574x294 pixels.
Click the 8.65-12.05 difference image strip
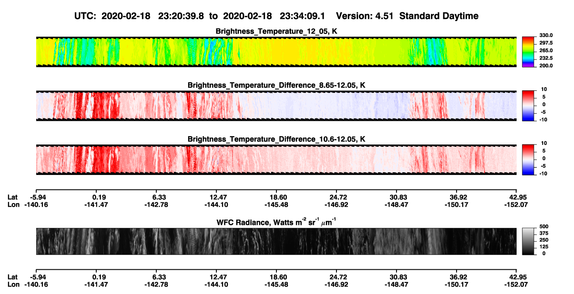pyautogui.click(x=276, y=105)
